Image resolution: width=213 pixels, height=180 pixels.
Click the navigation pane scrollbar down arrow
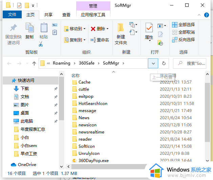[61, 166]
